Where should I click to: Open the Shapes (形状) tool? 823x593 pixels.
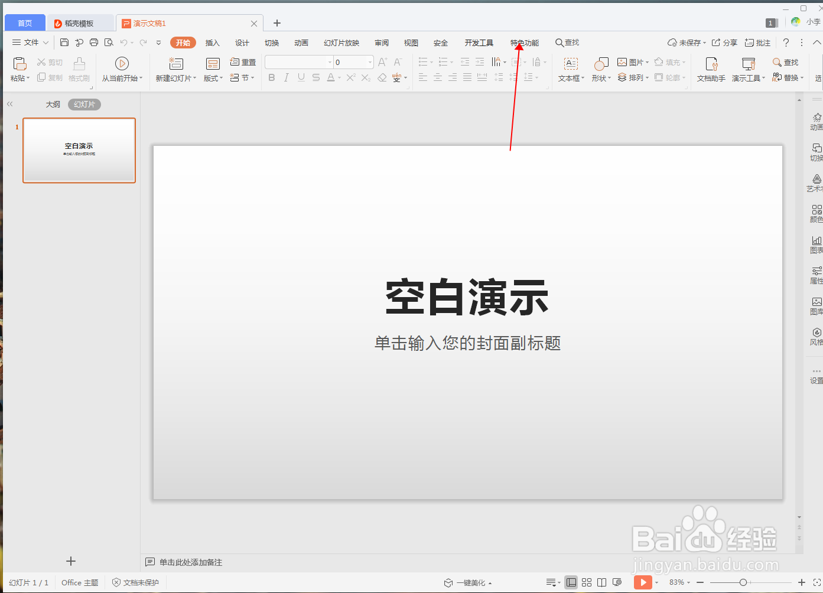[x=600, y=68]
